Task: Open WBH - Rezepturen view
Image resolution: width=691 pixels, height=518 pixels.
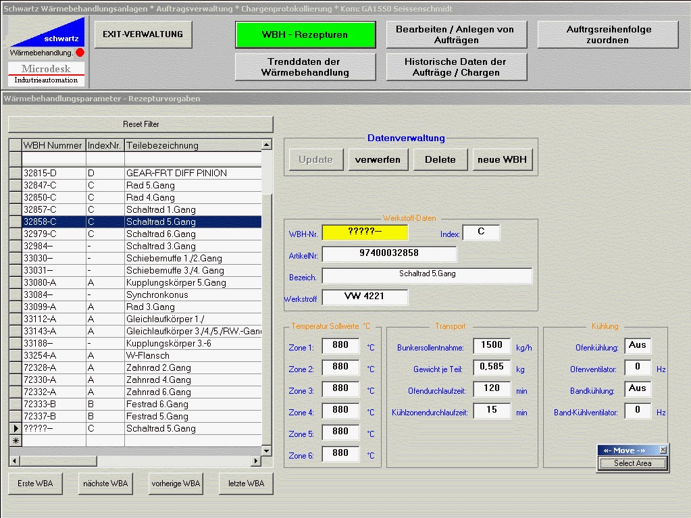Action: coord(305,34)
